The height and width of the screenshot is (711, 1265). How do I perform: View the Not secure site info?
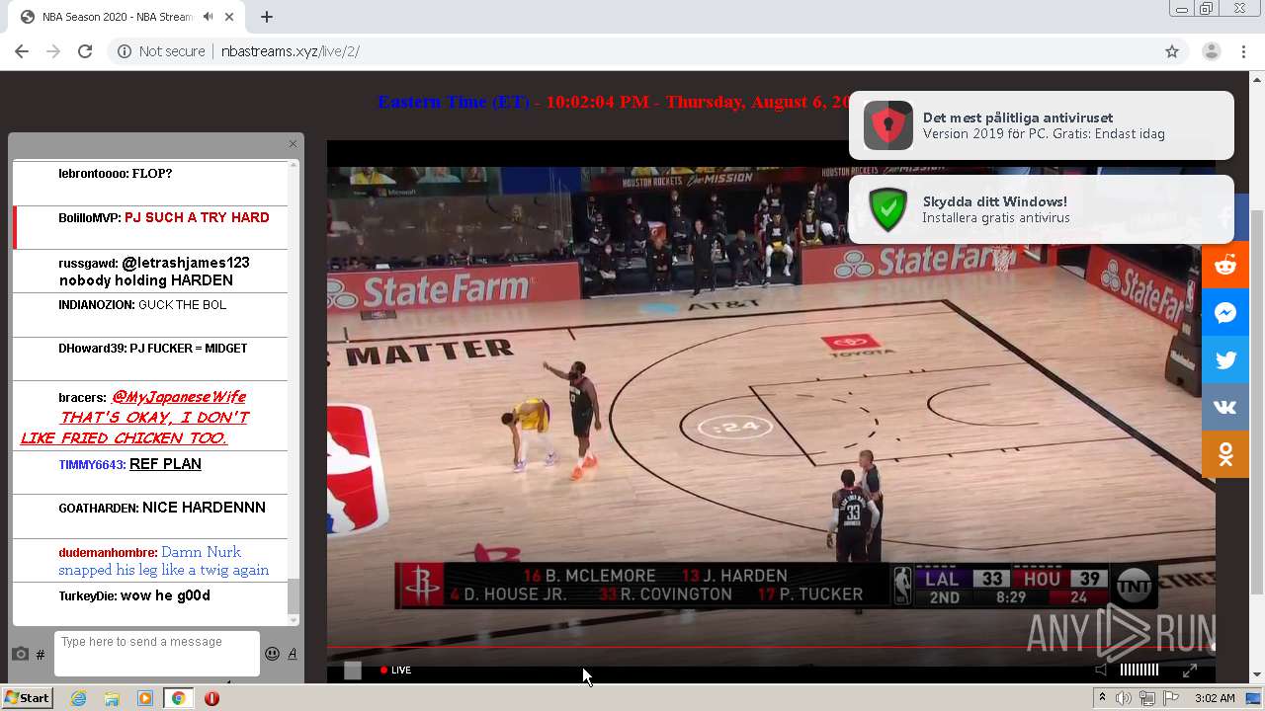[161, 51]
